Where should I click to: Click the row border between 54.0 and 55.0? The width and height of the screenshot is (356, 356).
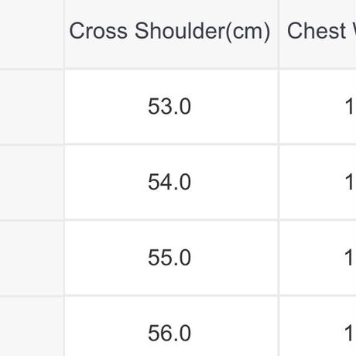coord(171,220)
